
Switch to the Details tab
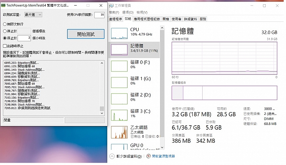(x=190, y=19)
